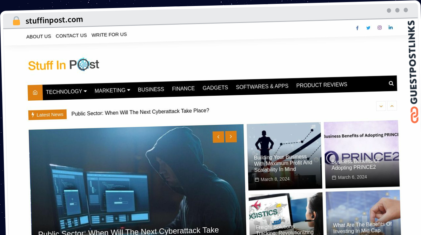Open the Instagram social icon
Viewport: 421px width, 235px height.
click(x=380, y=27)
